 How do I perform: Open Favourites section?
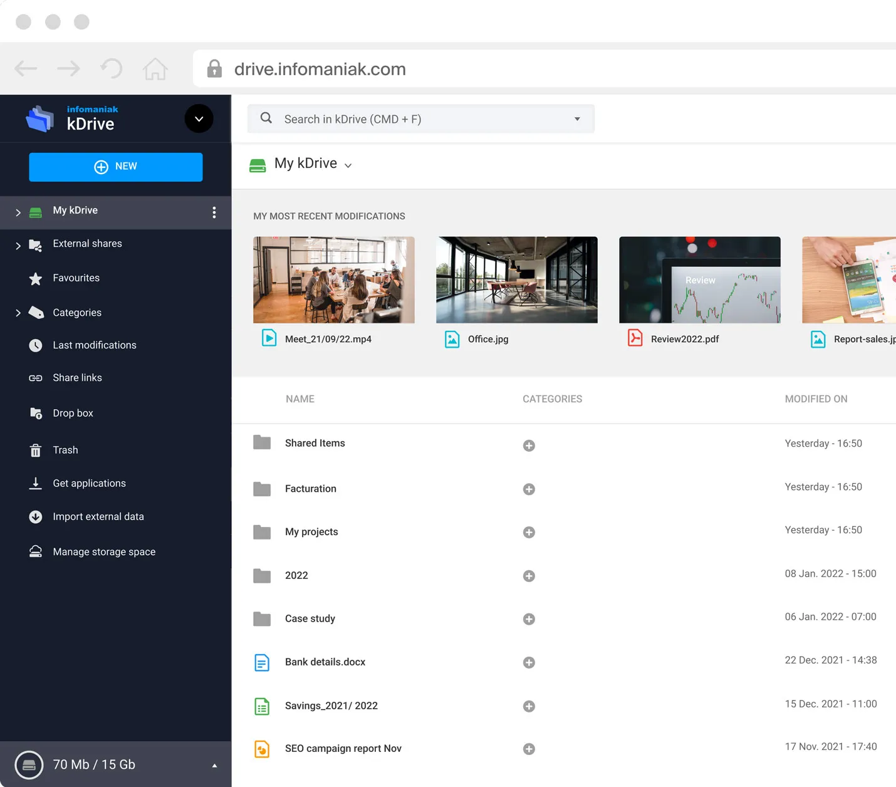(x=76, y=278)
